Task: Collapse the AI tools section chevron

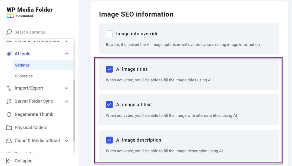Action: [x=67, y=54]
